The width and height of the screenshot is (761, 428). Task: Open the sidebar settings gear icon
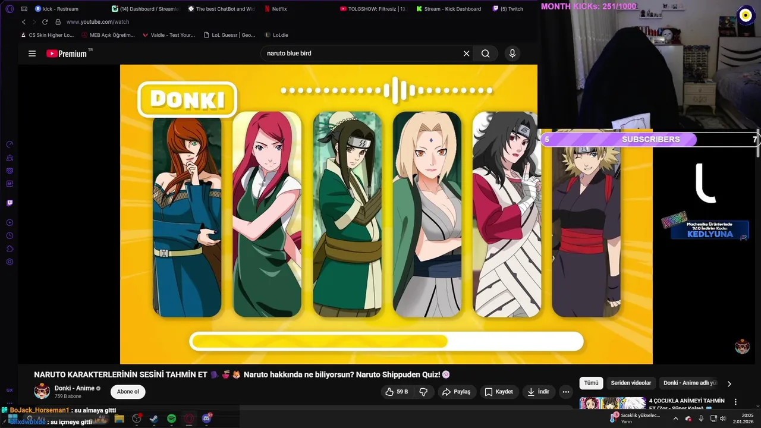[x=10, y=262]
